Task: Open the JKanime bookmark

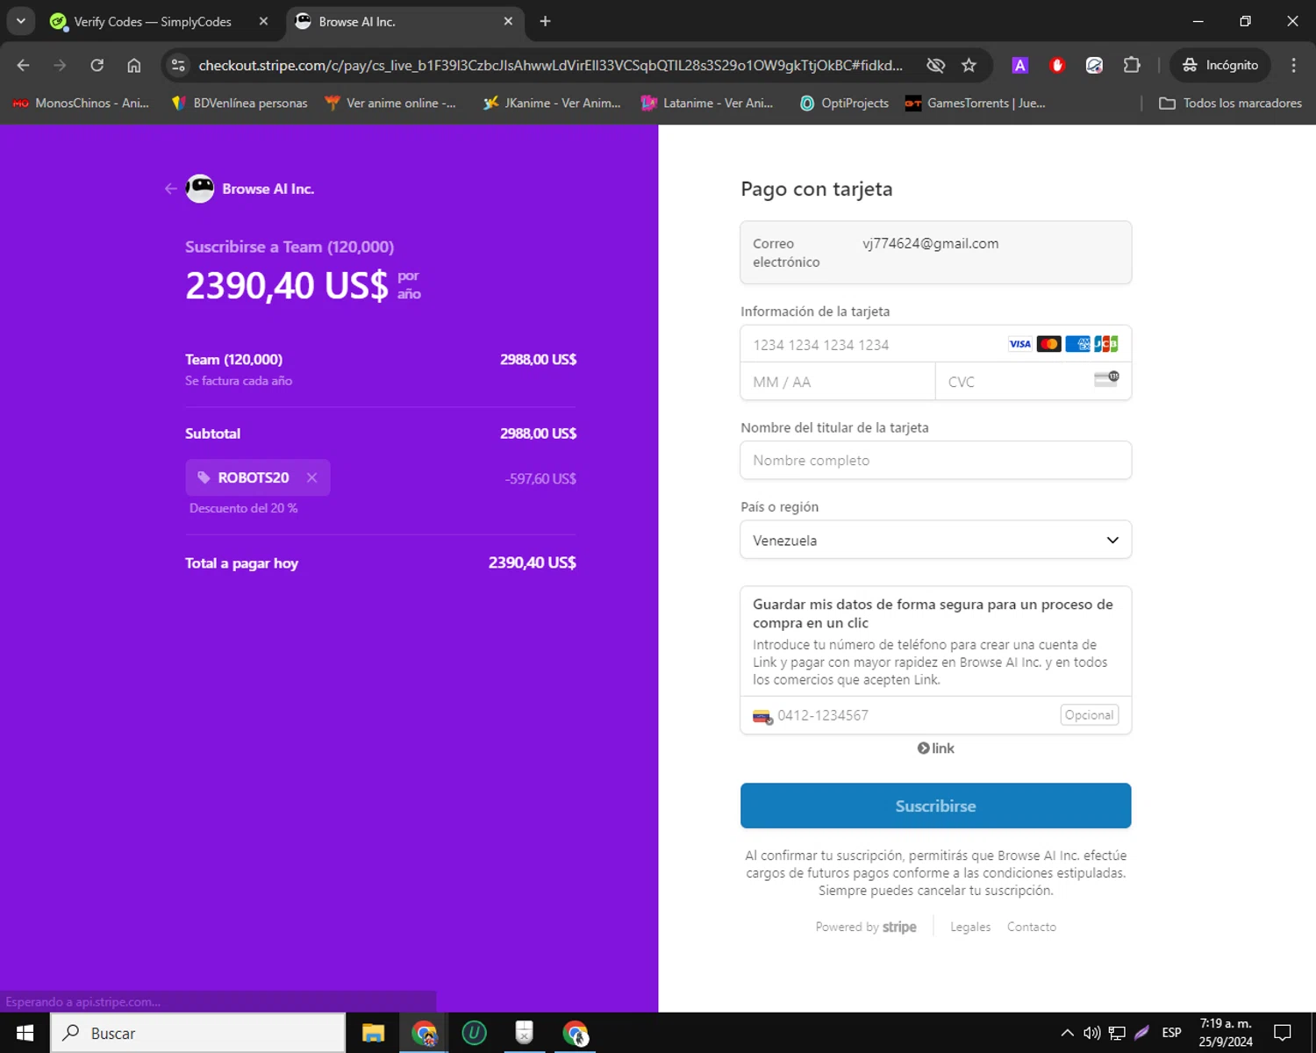Action: (x=552, y=103)
